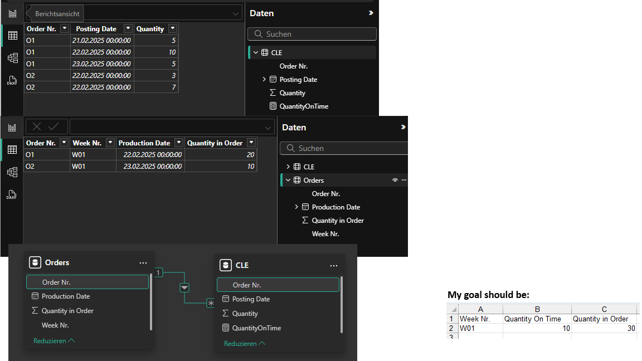
Task: Open Posting Date column filter dropdown
Action: point(128,28)
